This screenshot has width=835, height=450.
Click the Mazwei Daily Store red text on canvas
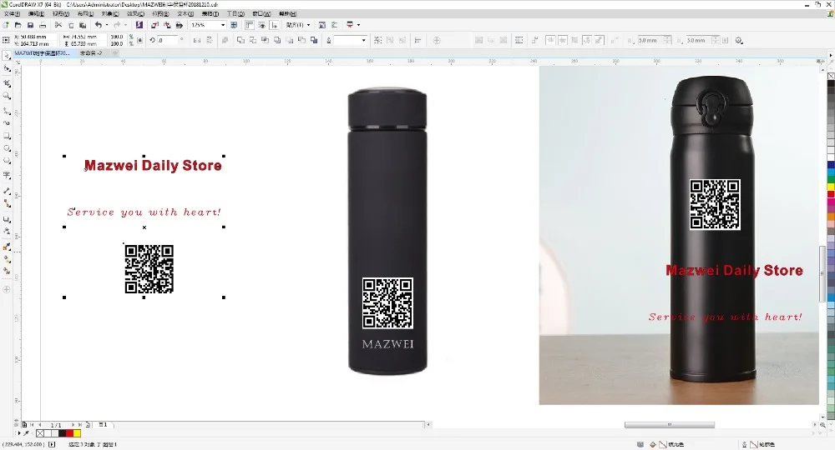click(x=153, y=166)
